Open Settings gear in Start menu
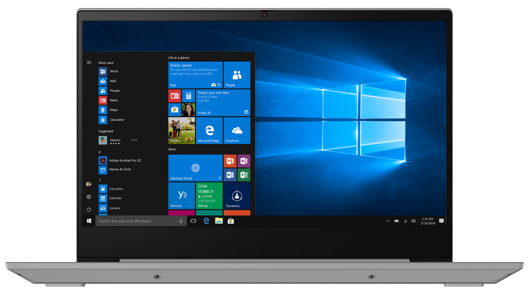 [x=89, y=197]
